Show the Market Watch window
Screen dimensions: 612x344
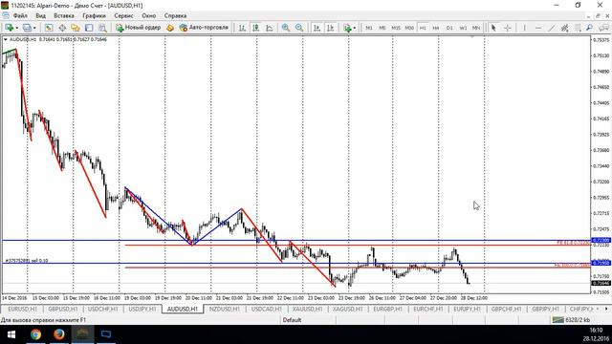click(x=49, y=28)
